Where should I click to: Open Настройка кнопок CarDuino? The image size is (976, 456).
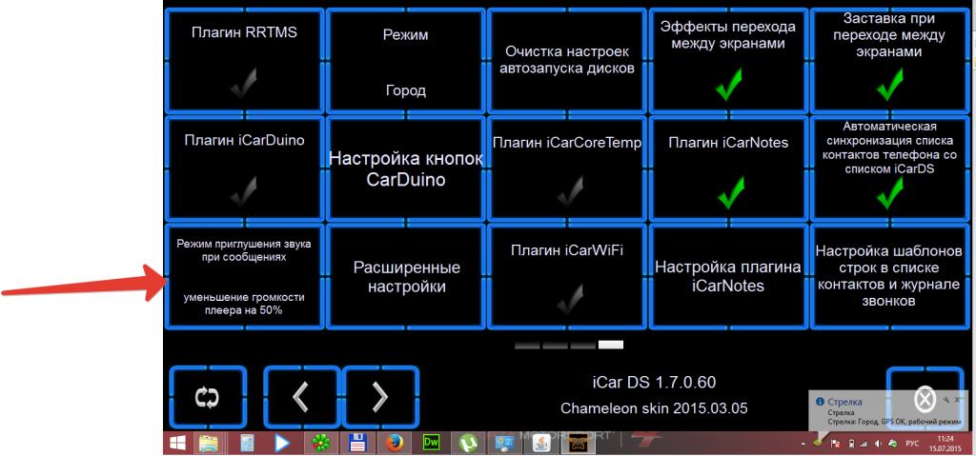(406, 169)
